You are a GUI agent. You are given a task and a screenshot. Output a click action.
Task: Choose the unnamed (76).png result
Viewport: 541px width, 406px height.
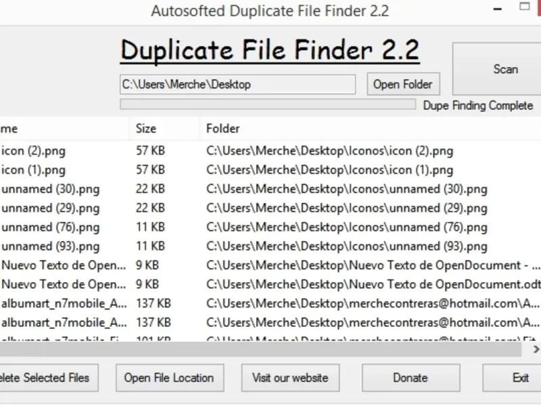click(x=50, y=227)
